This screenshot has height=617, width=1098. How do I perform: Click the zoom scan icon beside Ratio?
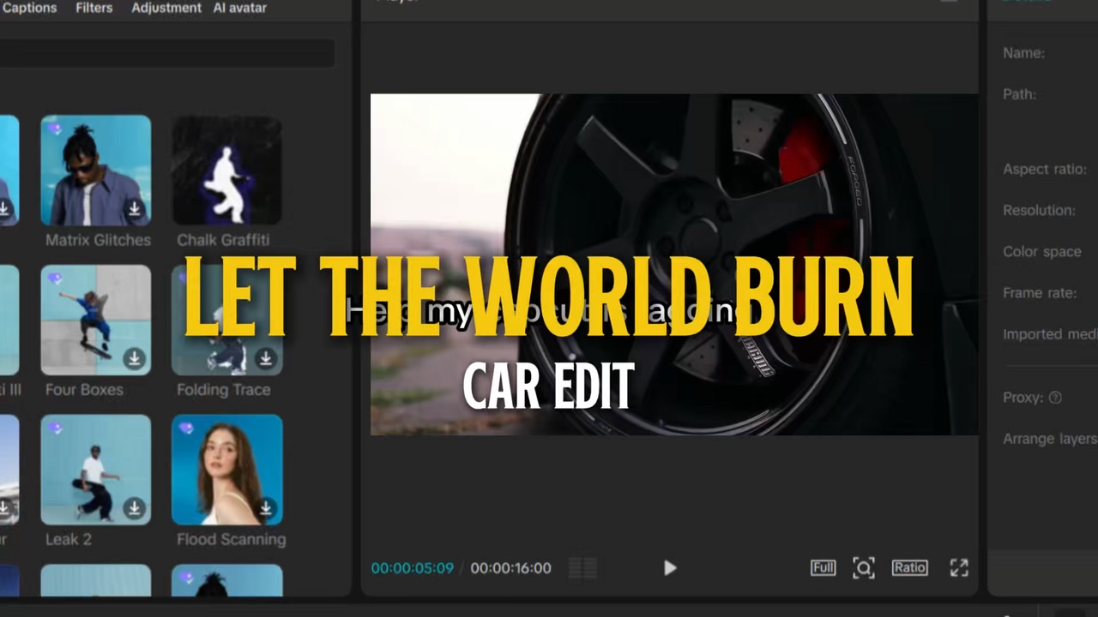864,567
